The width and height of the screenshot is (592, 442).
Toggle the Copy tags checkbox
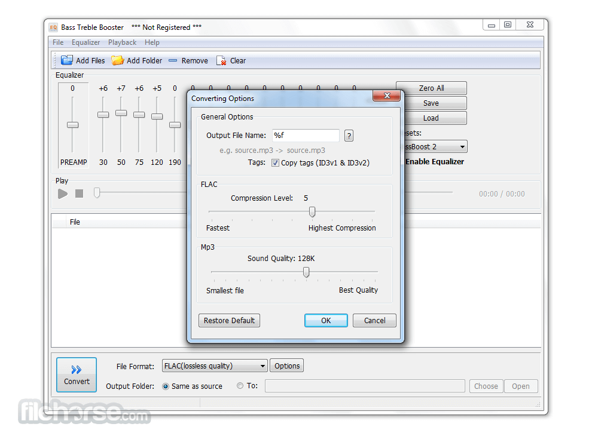(275, 163)
